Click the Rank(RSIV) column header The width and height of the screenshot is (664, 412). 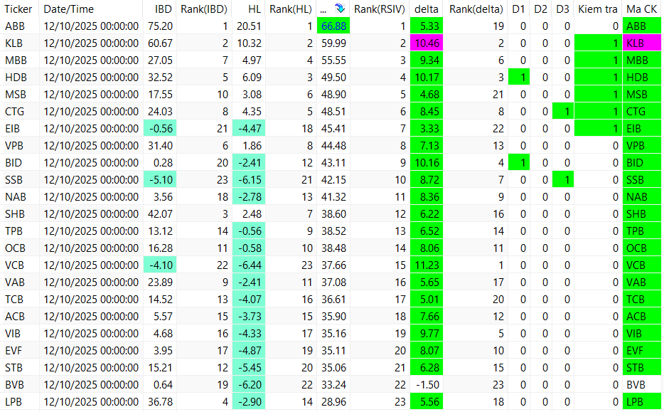coord(380,9)
